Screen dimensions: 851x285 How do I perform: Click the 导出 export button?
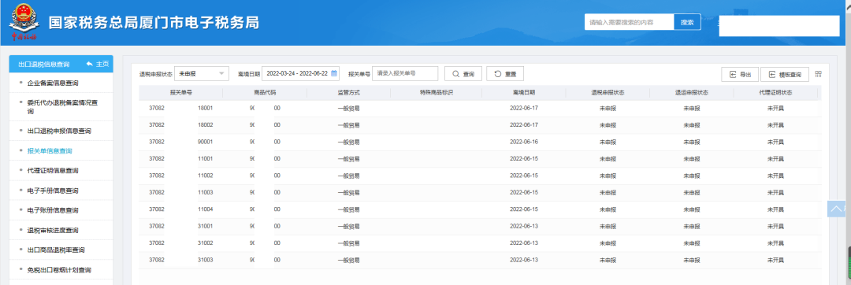tap(740, 74)
